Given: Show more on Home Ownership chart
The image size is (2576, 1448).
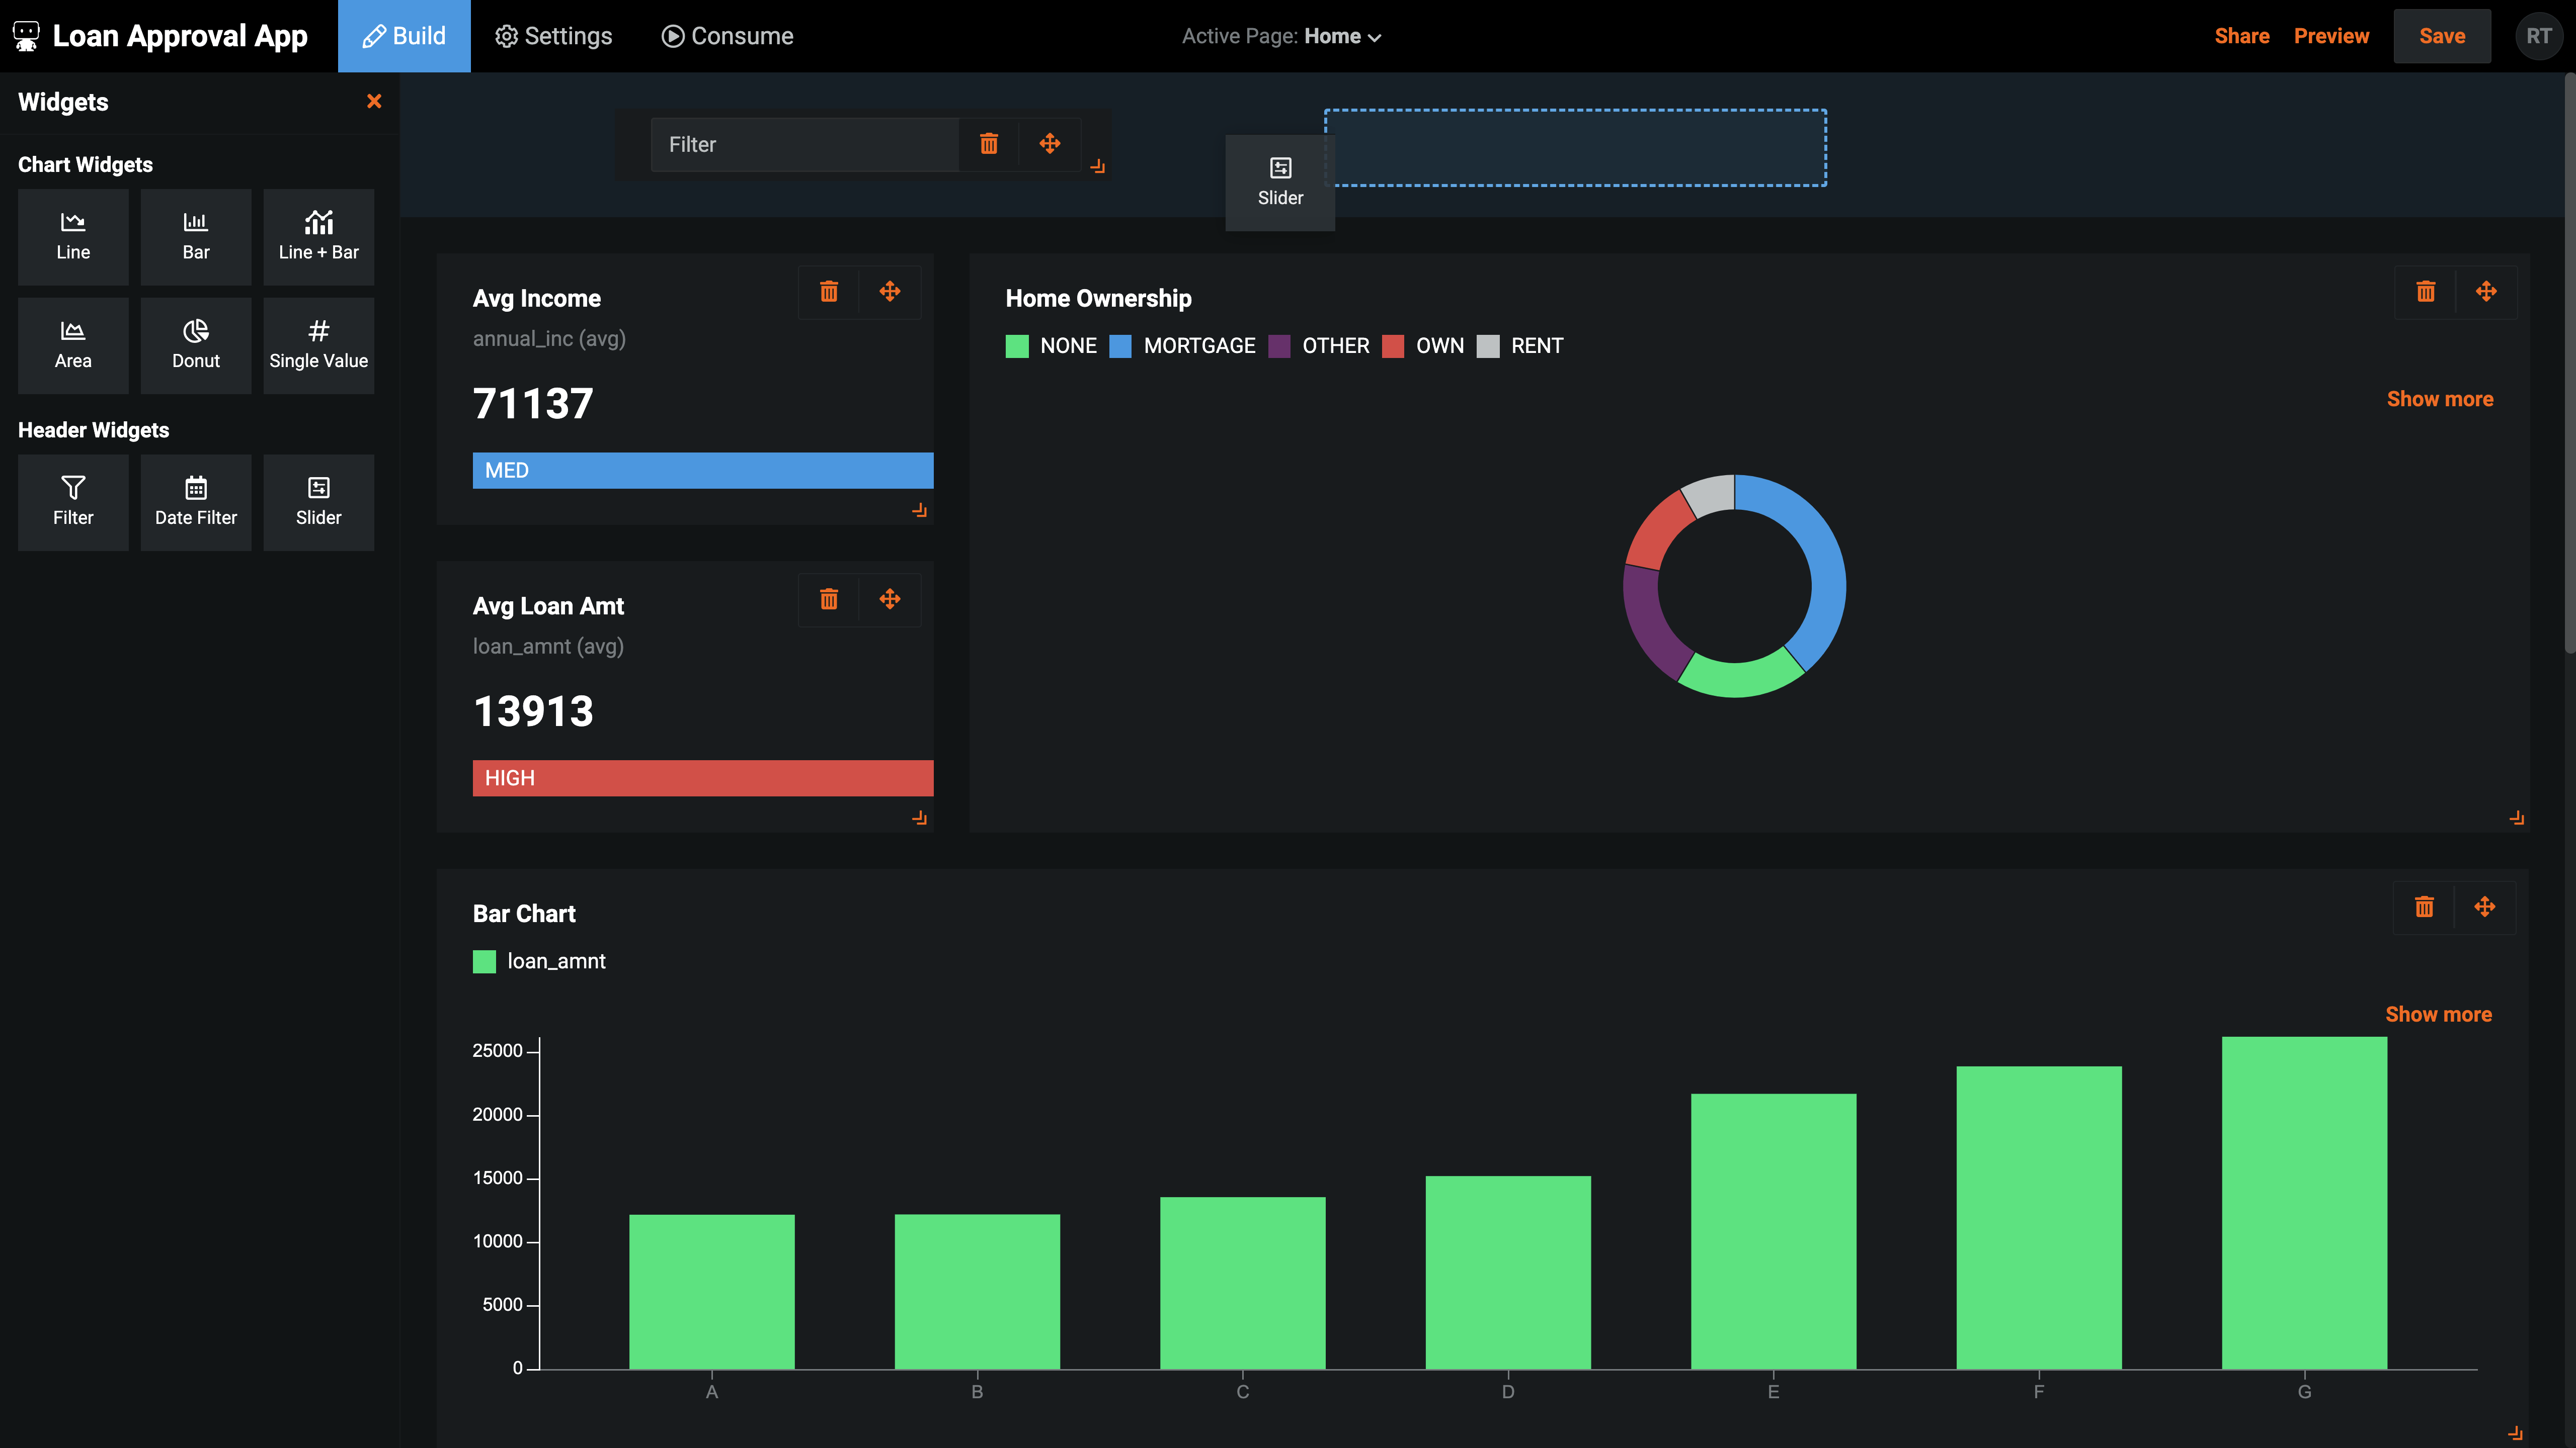Looking at the screenshot, I should click(x=2440, y=399).
